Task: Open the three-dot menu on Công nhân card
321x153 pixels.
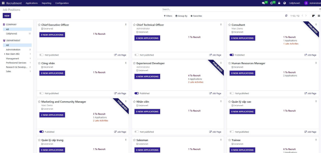Action: tap(126, 63)
